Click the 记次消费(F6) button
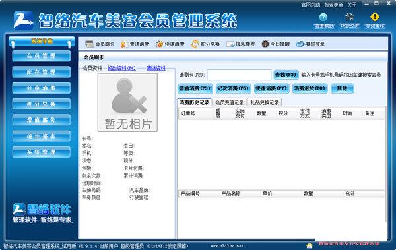The image size is (396, 250). [234, 88]
